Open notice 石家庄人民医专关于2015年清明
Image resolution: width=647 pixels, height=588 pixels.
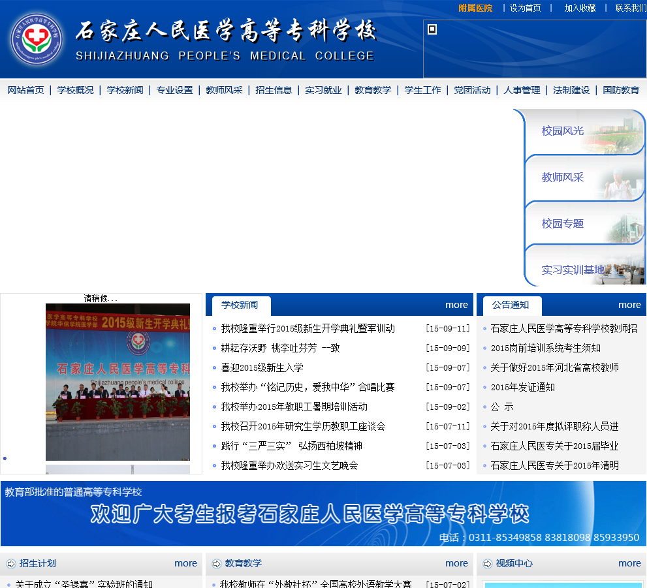tap(554, 465)
